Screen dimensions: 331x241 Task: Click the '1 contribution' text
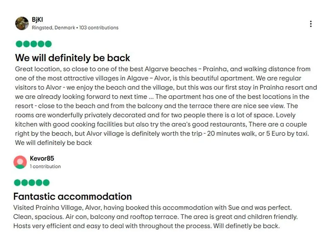click(46, 166)
